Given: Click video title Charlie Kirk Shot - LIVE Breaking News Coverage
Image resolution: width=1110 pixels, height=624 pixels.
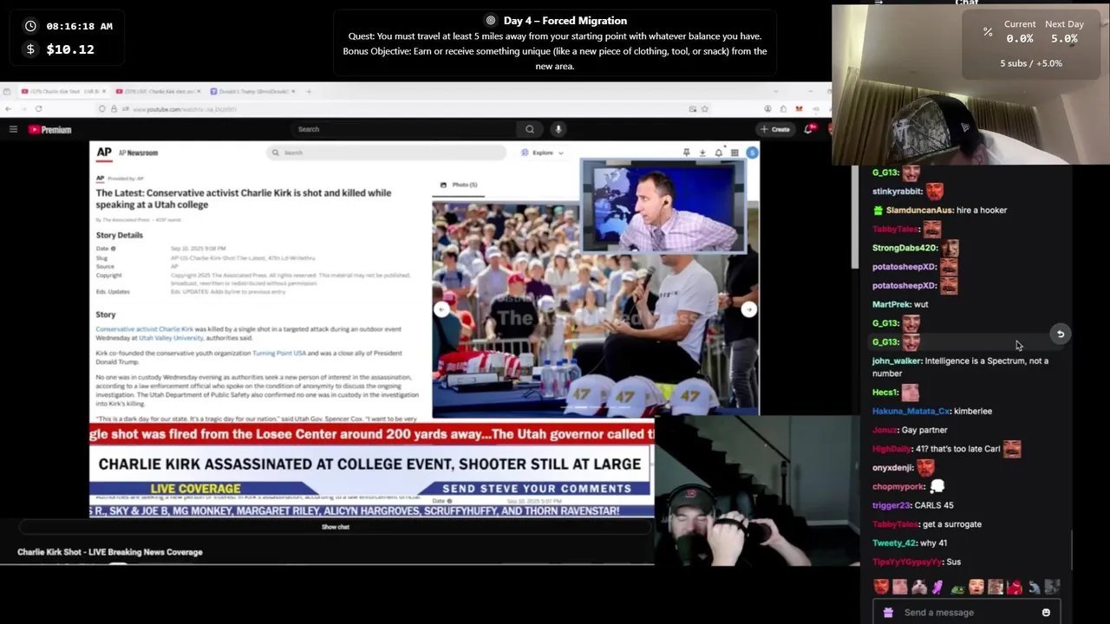Looking at the screenshot, I should [x=110, y=552].
